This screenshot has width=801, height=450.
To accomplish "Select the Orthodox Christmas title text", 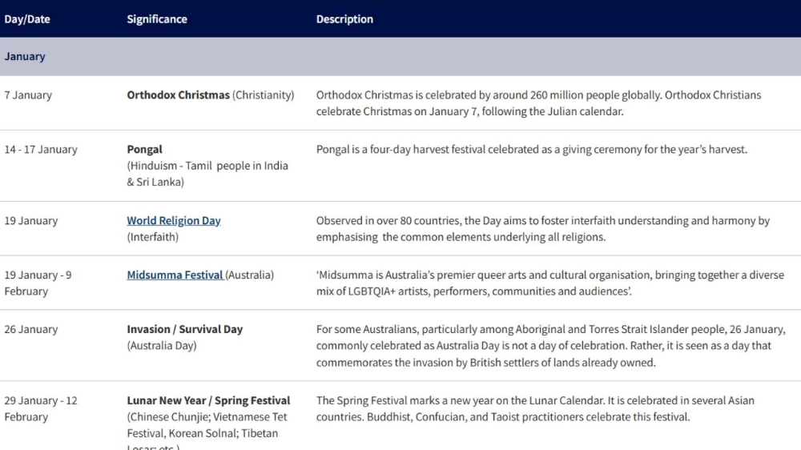I will pos(178,95).
